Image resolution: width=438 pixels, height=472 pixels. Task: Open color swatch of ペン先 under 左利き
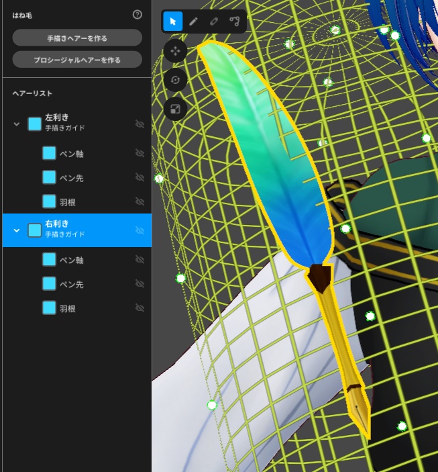pyautogui.click(x=49, y=177)
